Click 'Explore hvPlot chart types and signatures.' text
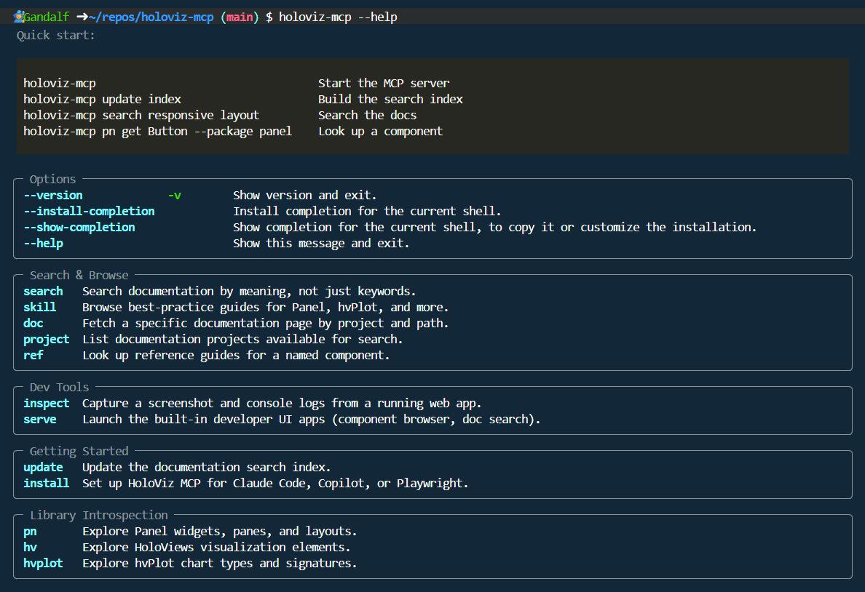The height and width of the screenshot is (592, 865). point(220,563)
